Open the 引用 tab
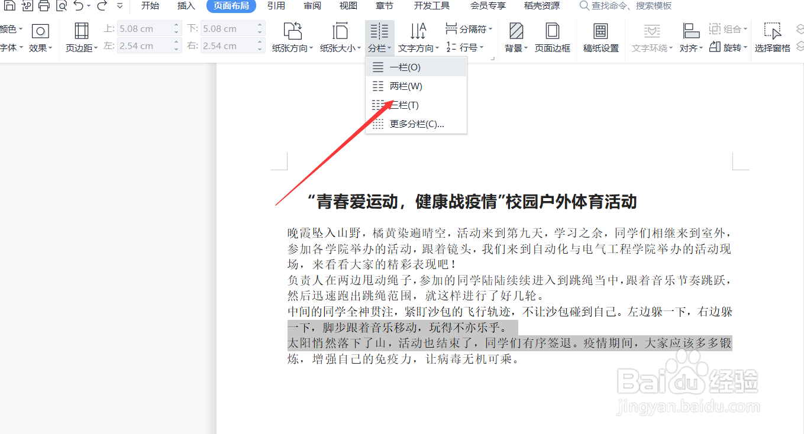 [x=276, y=6]
